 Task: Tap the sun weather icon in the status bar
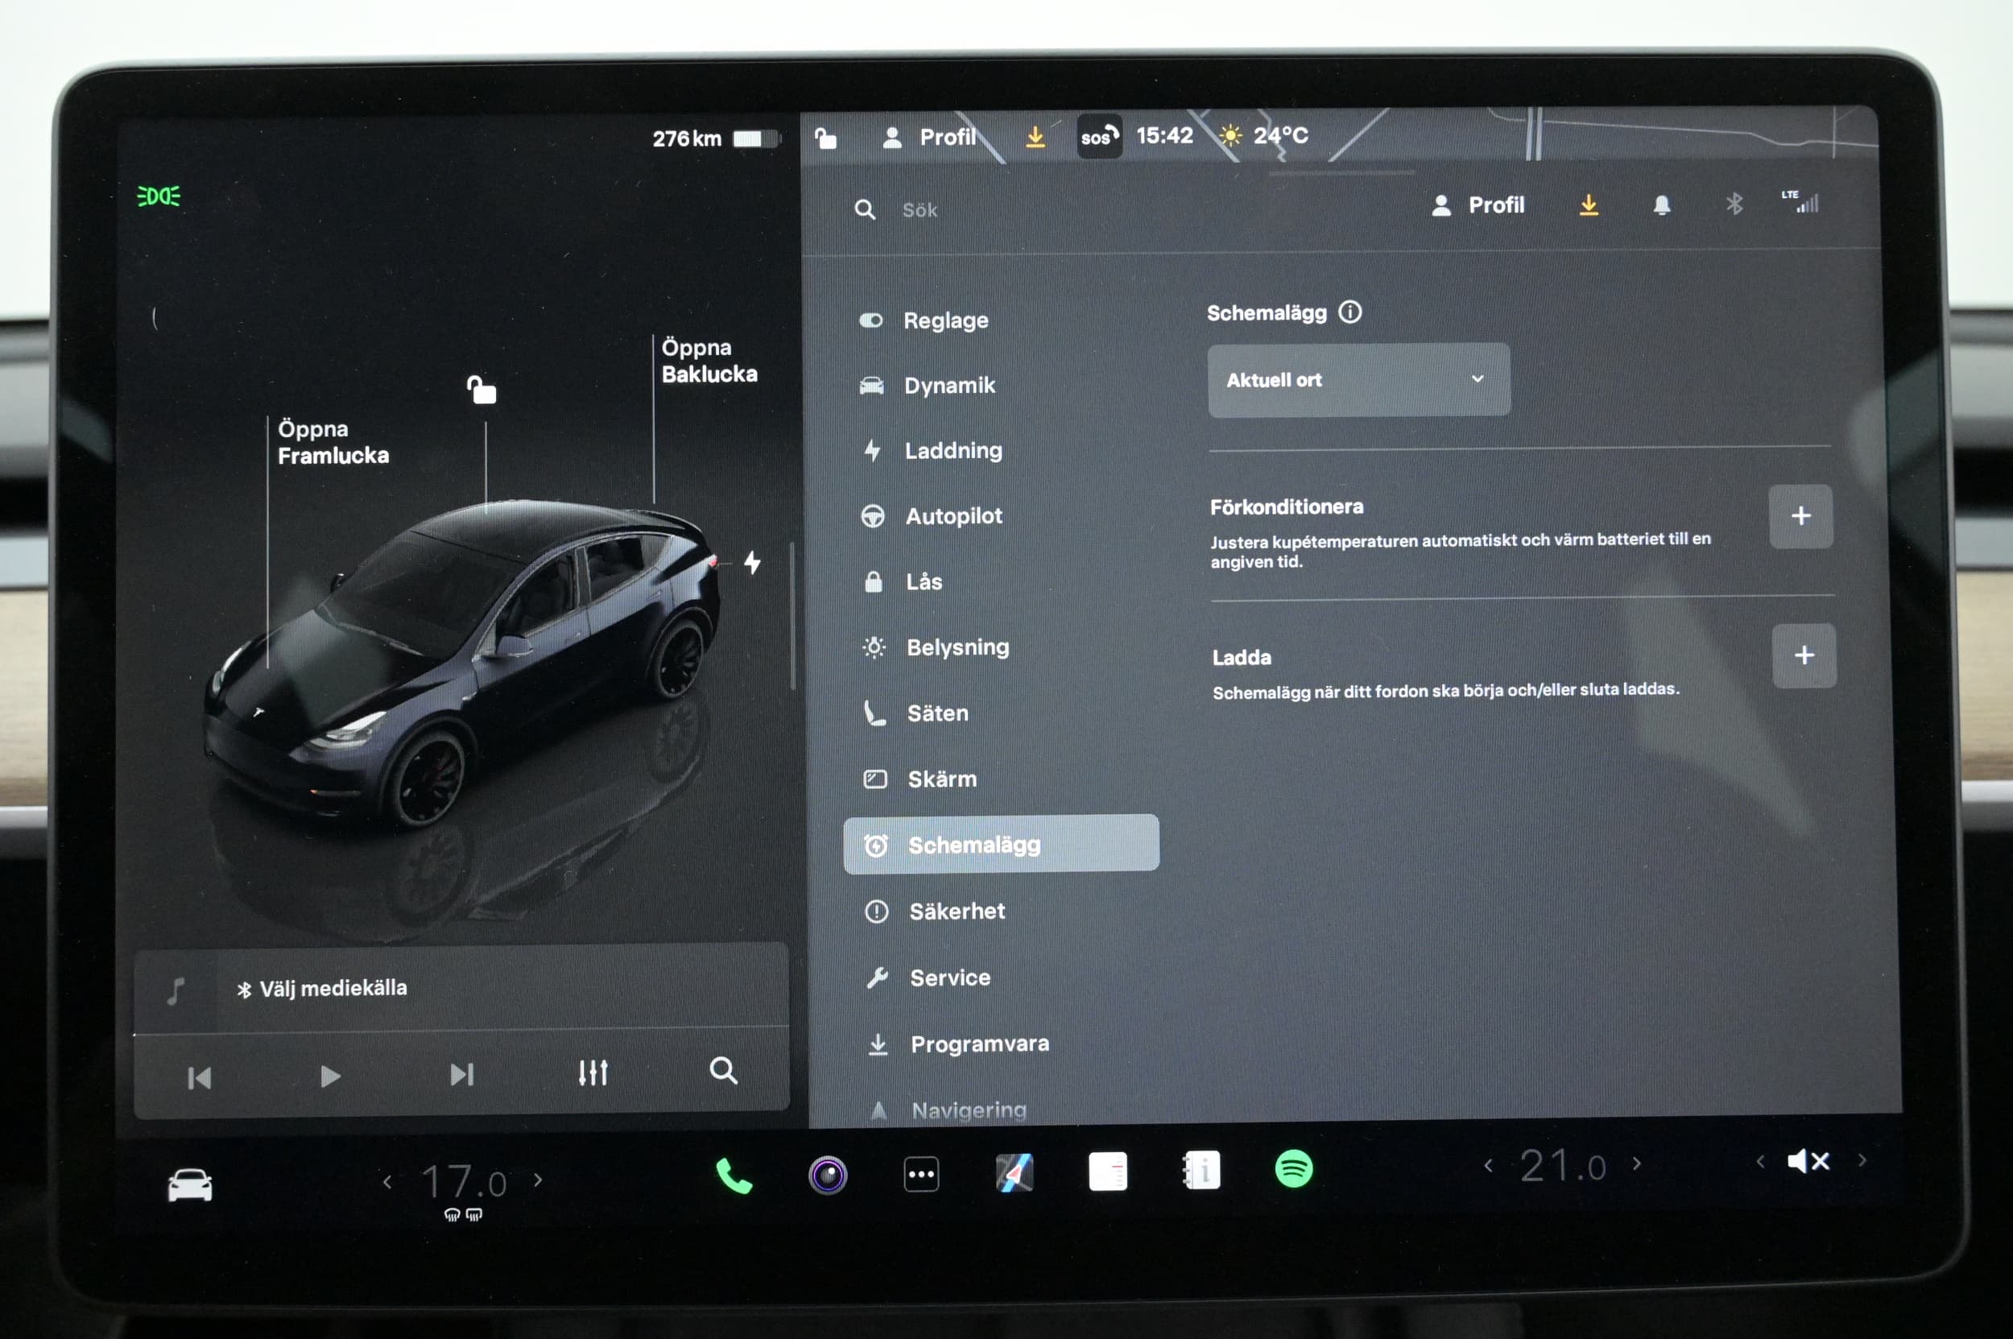click(1230, 136)
